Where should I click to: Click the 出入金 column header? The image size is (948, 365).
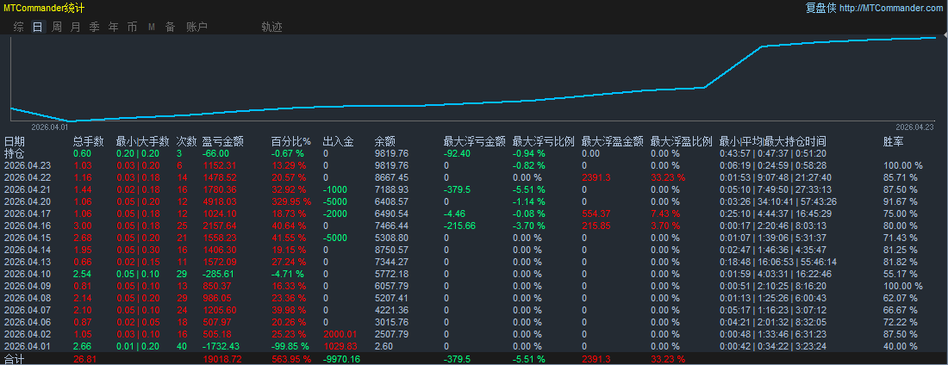click(x=338, y=141)
